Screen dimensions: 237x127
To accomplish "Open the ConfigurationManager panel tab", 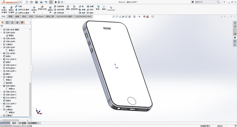I will point(12,22).
